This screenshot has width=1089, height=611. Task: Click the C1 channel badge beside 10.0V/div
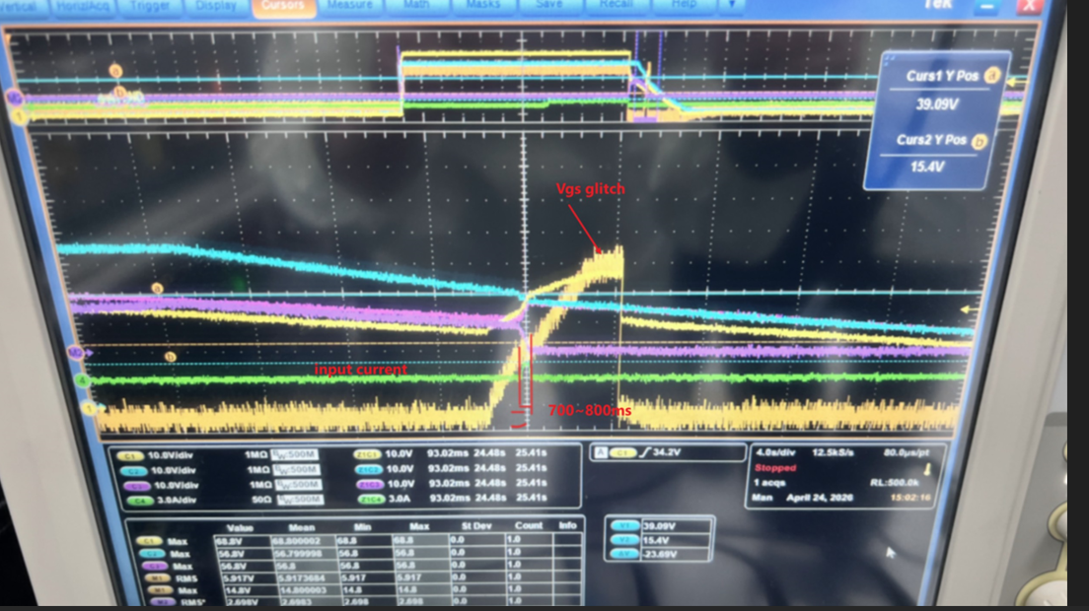(x=129, y=455)
